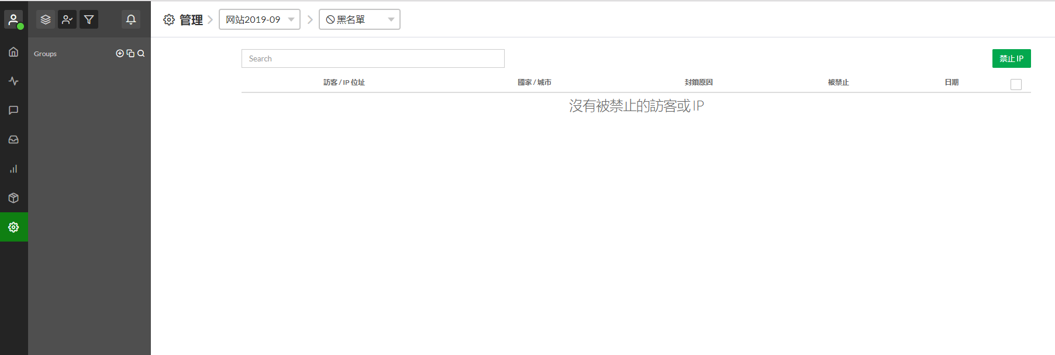
Task: Search groups with the magnifier icon
Action: pyautogui.click(x=141, y=53)
